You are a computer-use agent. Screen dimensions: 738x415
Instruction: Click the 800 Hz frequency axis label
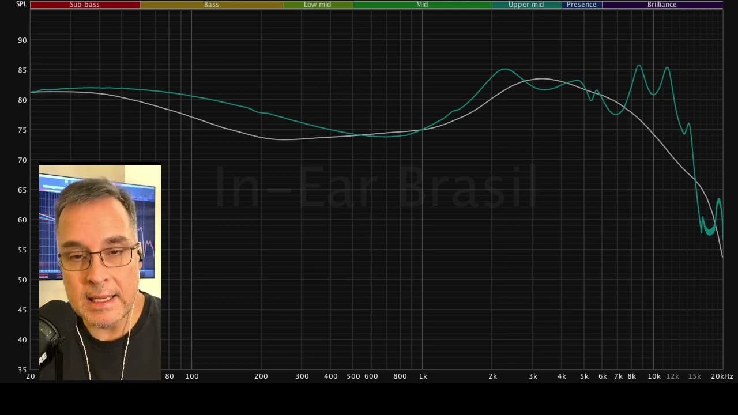coord(400,376)
